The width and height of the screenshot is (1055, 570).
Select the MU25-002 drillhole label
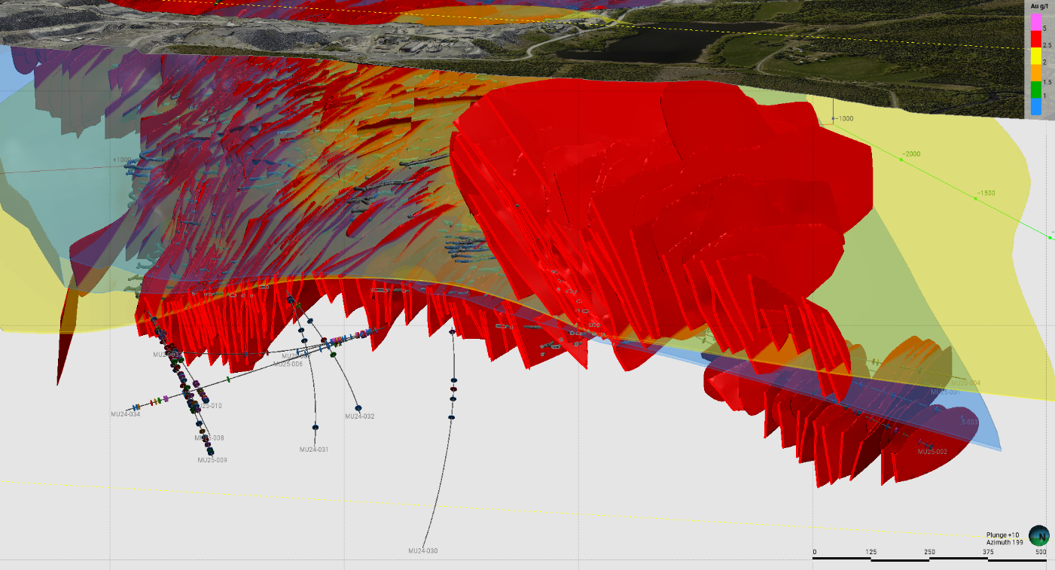[932, 452]
